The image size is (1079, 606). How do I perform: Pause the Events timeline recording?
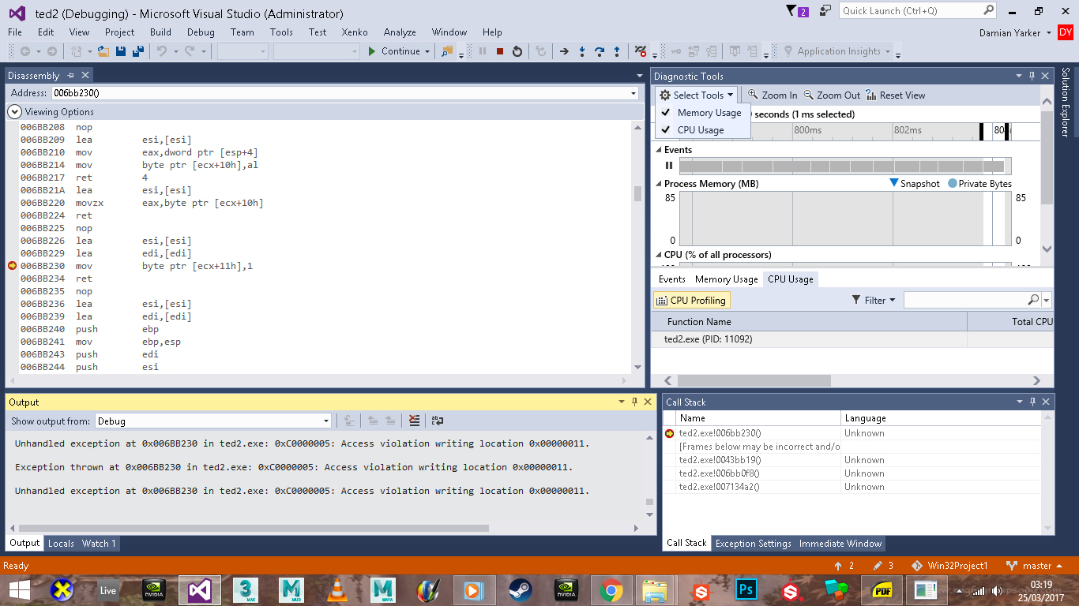(669, 166)
